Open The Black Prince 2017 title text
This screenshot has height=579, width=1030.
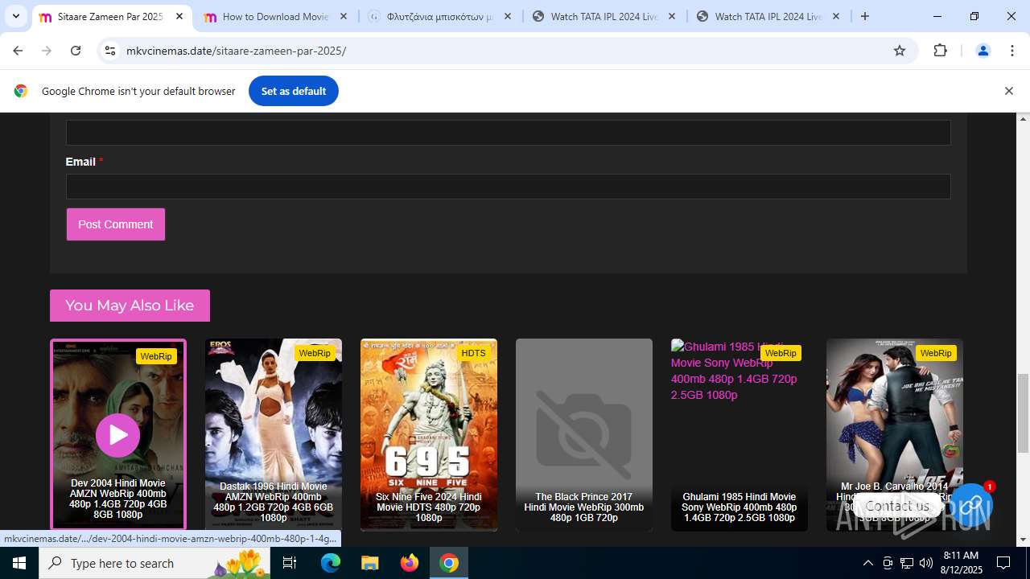583,507
